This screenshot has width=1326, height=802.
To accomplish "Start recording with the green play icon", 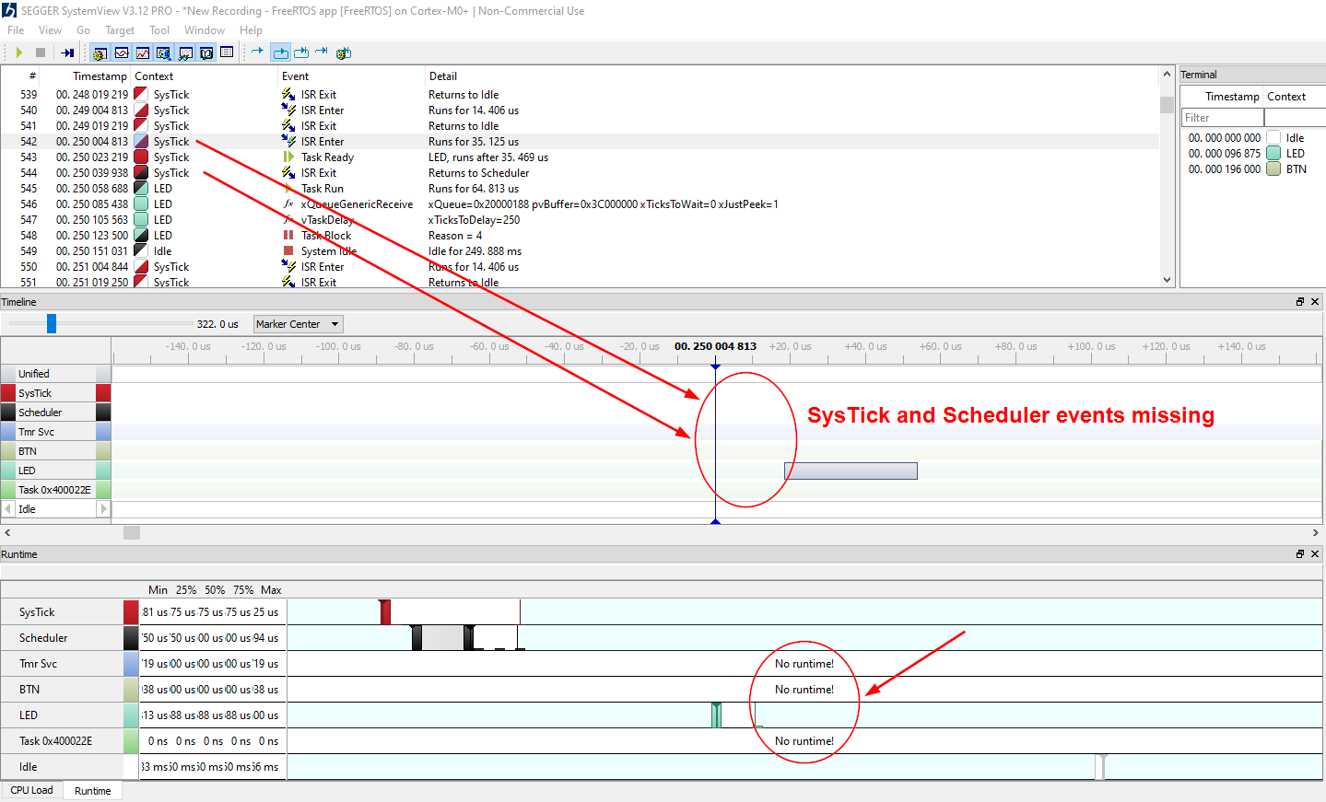I will point(18,52).
